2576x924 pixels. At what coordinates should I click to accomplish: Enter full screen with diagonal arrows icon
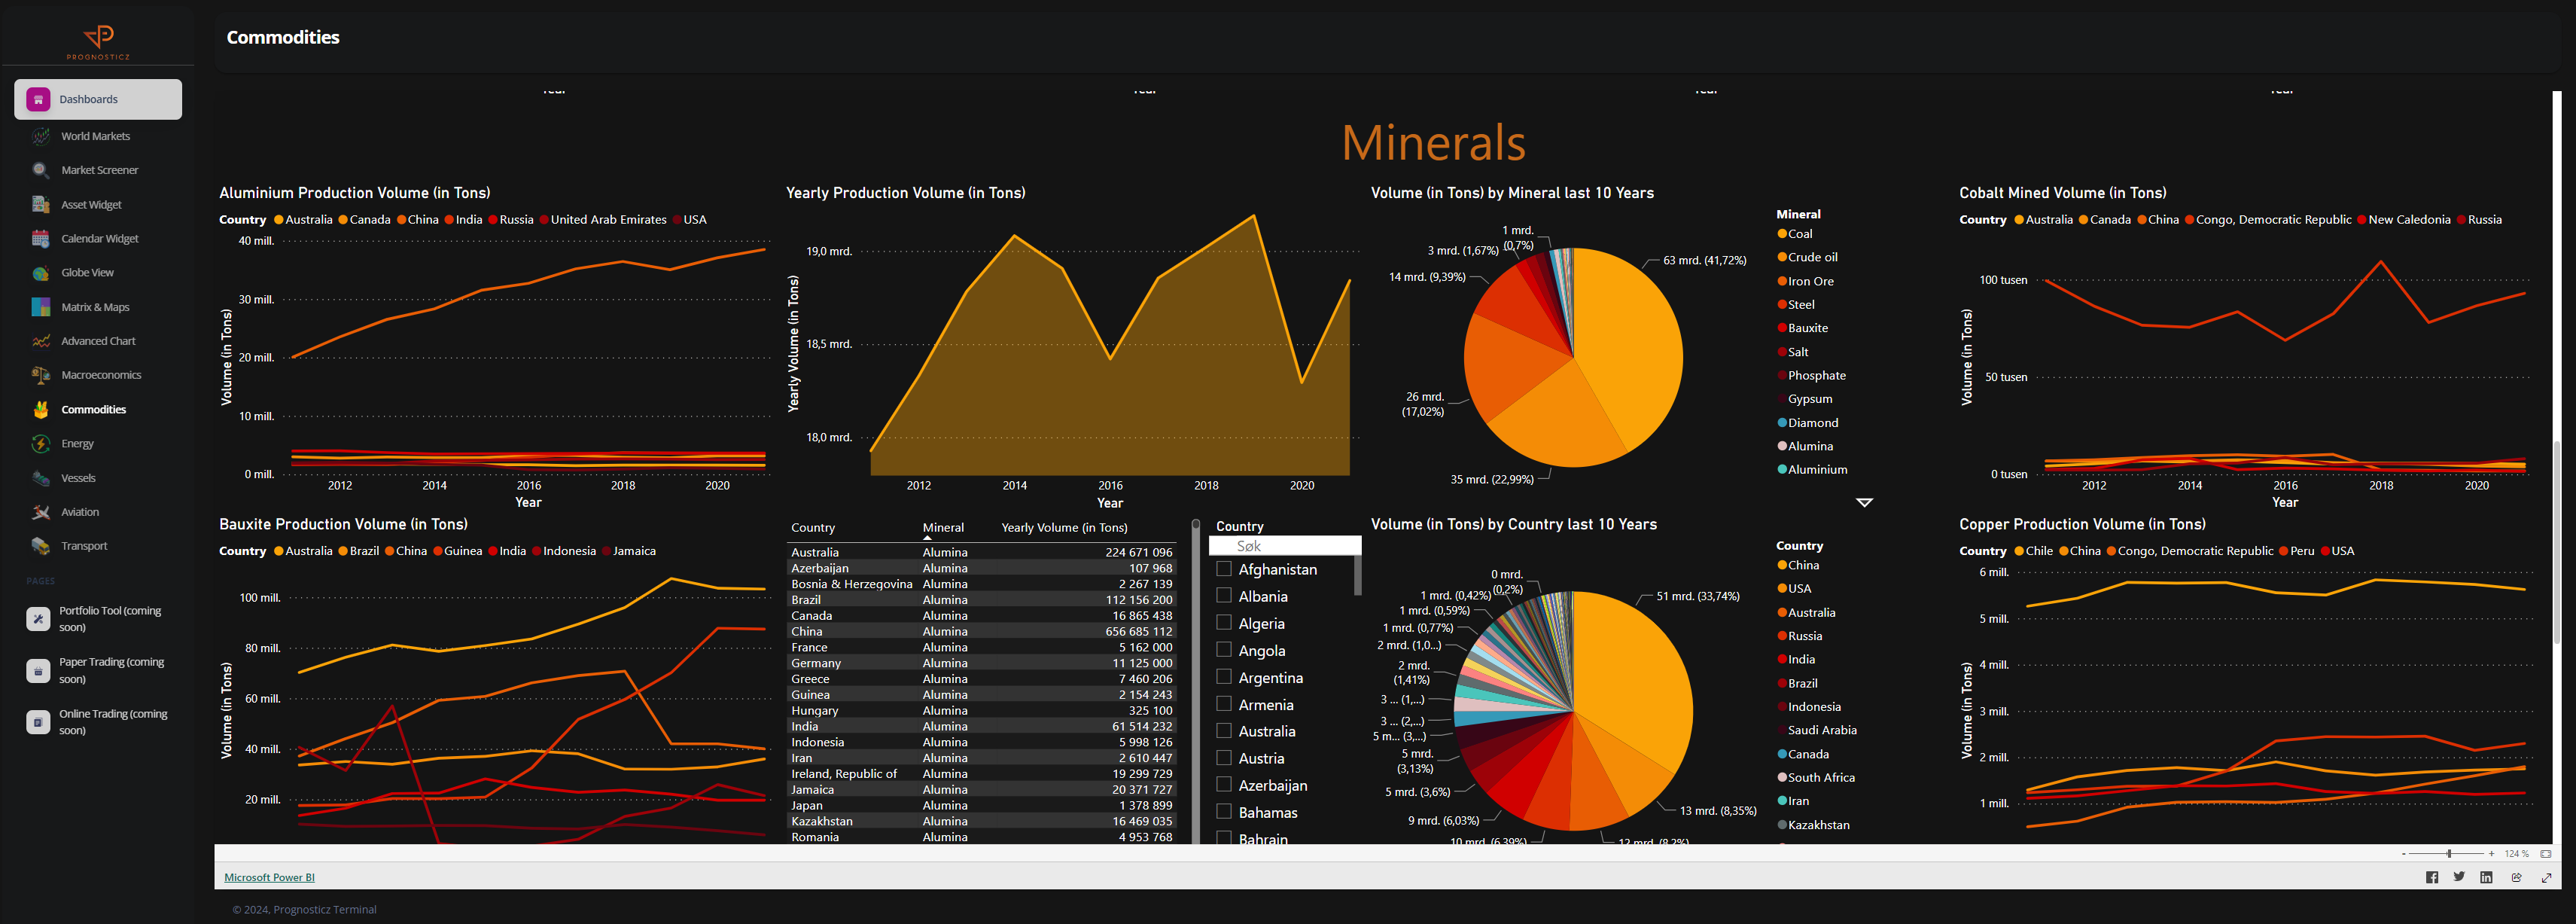tap(2546, 877)
